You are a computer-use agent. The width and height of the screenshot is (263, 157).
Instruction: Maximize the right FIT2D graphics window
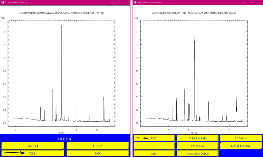click(251, 3)
